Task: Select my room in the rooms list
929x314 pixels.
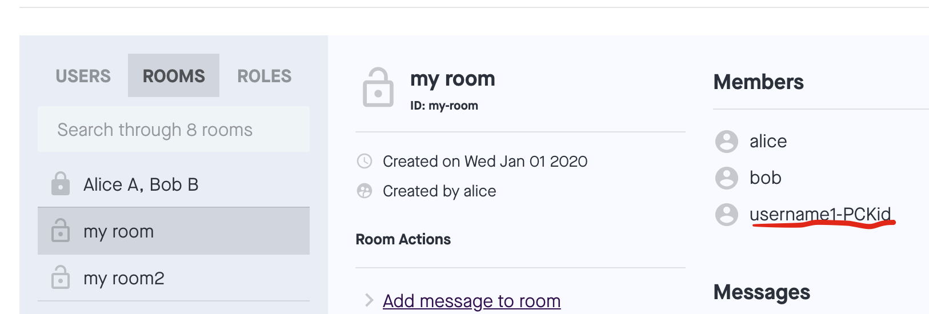Action: click(x=119, y=231)
